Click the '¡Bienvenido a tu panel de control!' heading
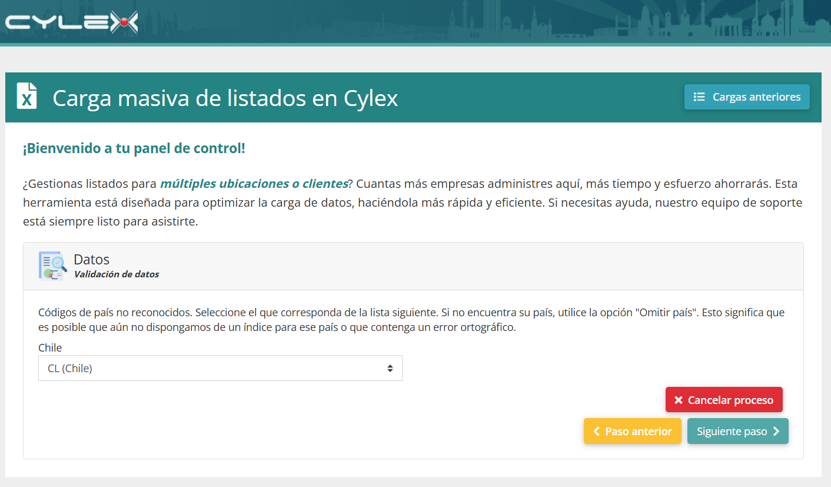 point(134,148)
